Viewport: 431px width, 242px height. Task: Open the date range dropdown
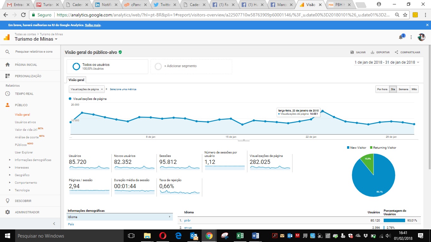[387, 62]
